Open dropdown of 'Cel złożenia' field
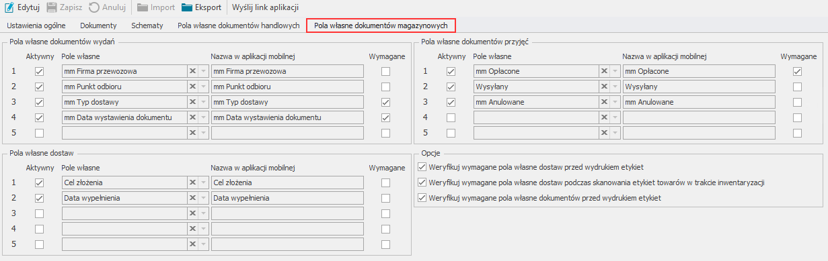Image resolution: width=828 pixels, height=261 pixels. point(204,182)
